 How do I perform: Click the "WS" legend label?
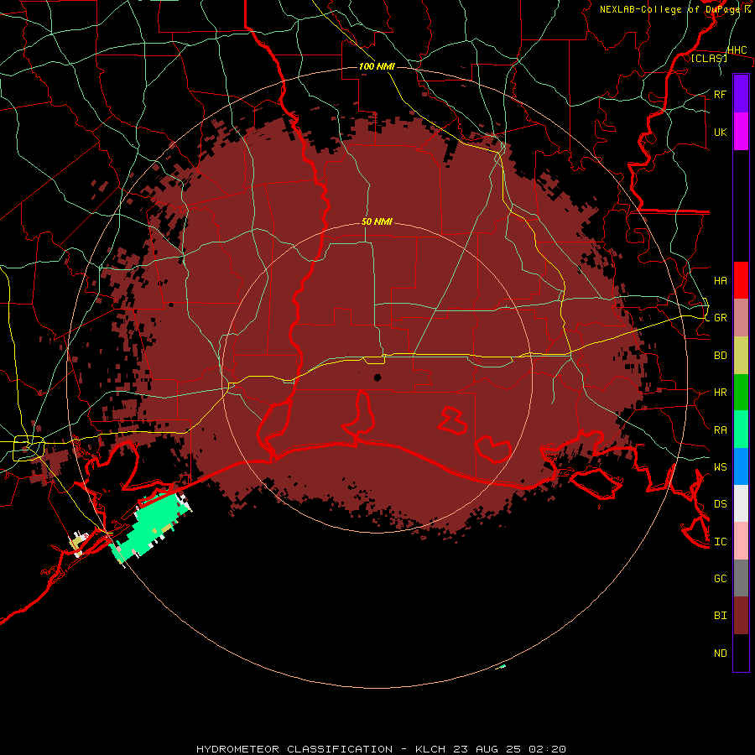click(x=720, y=467)
